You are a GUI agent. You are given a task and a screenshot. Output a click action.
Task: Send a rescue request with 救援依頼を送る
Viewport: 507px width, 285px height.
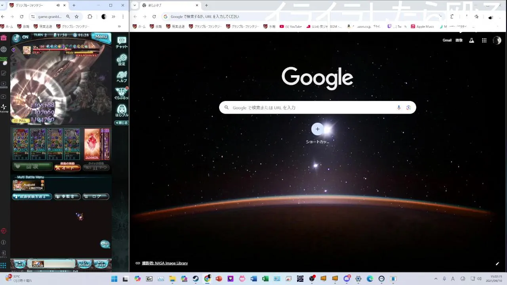coord(32,196)
